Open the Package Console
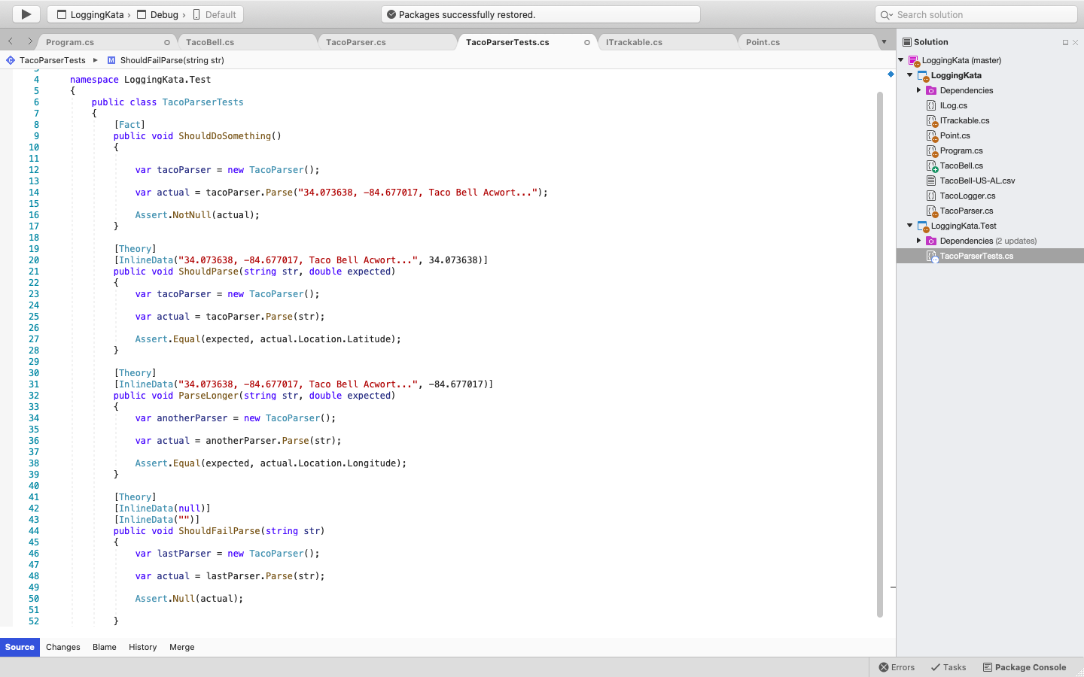 click(x=1025, y=667)
